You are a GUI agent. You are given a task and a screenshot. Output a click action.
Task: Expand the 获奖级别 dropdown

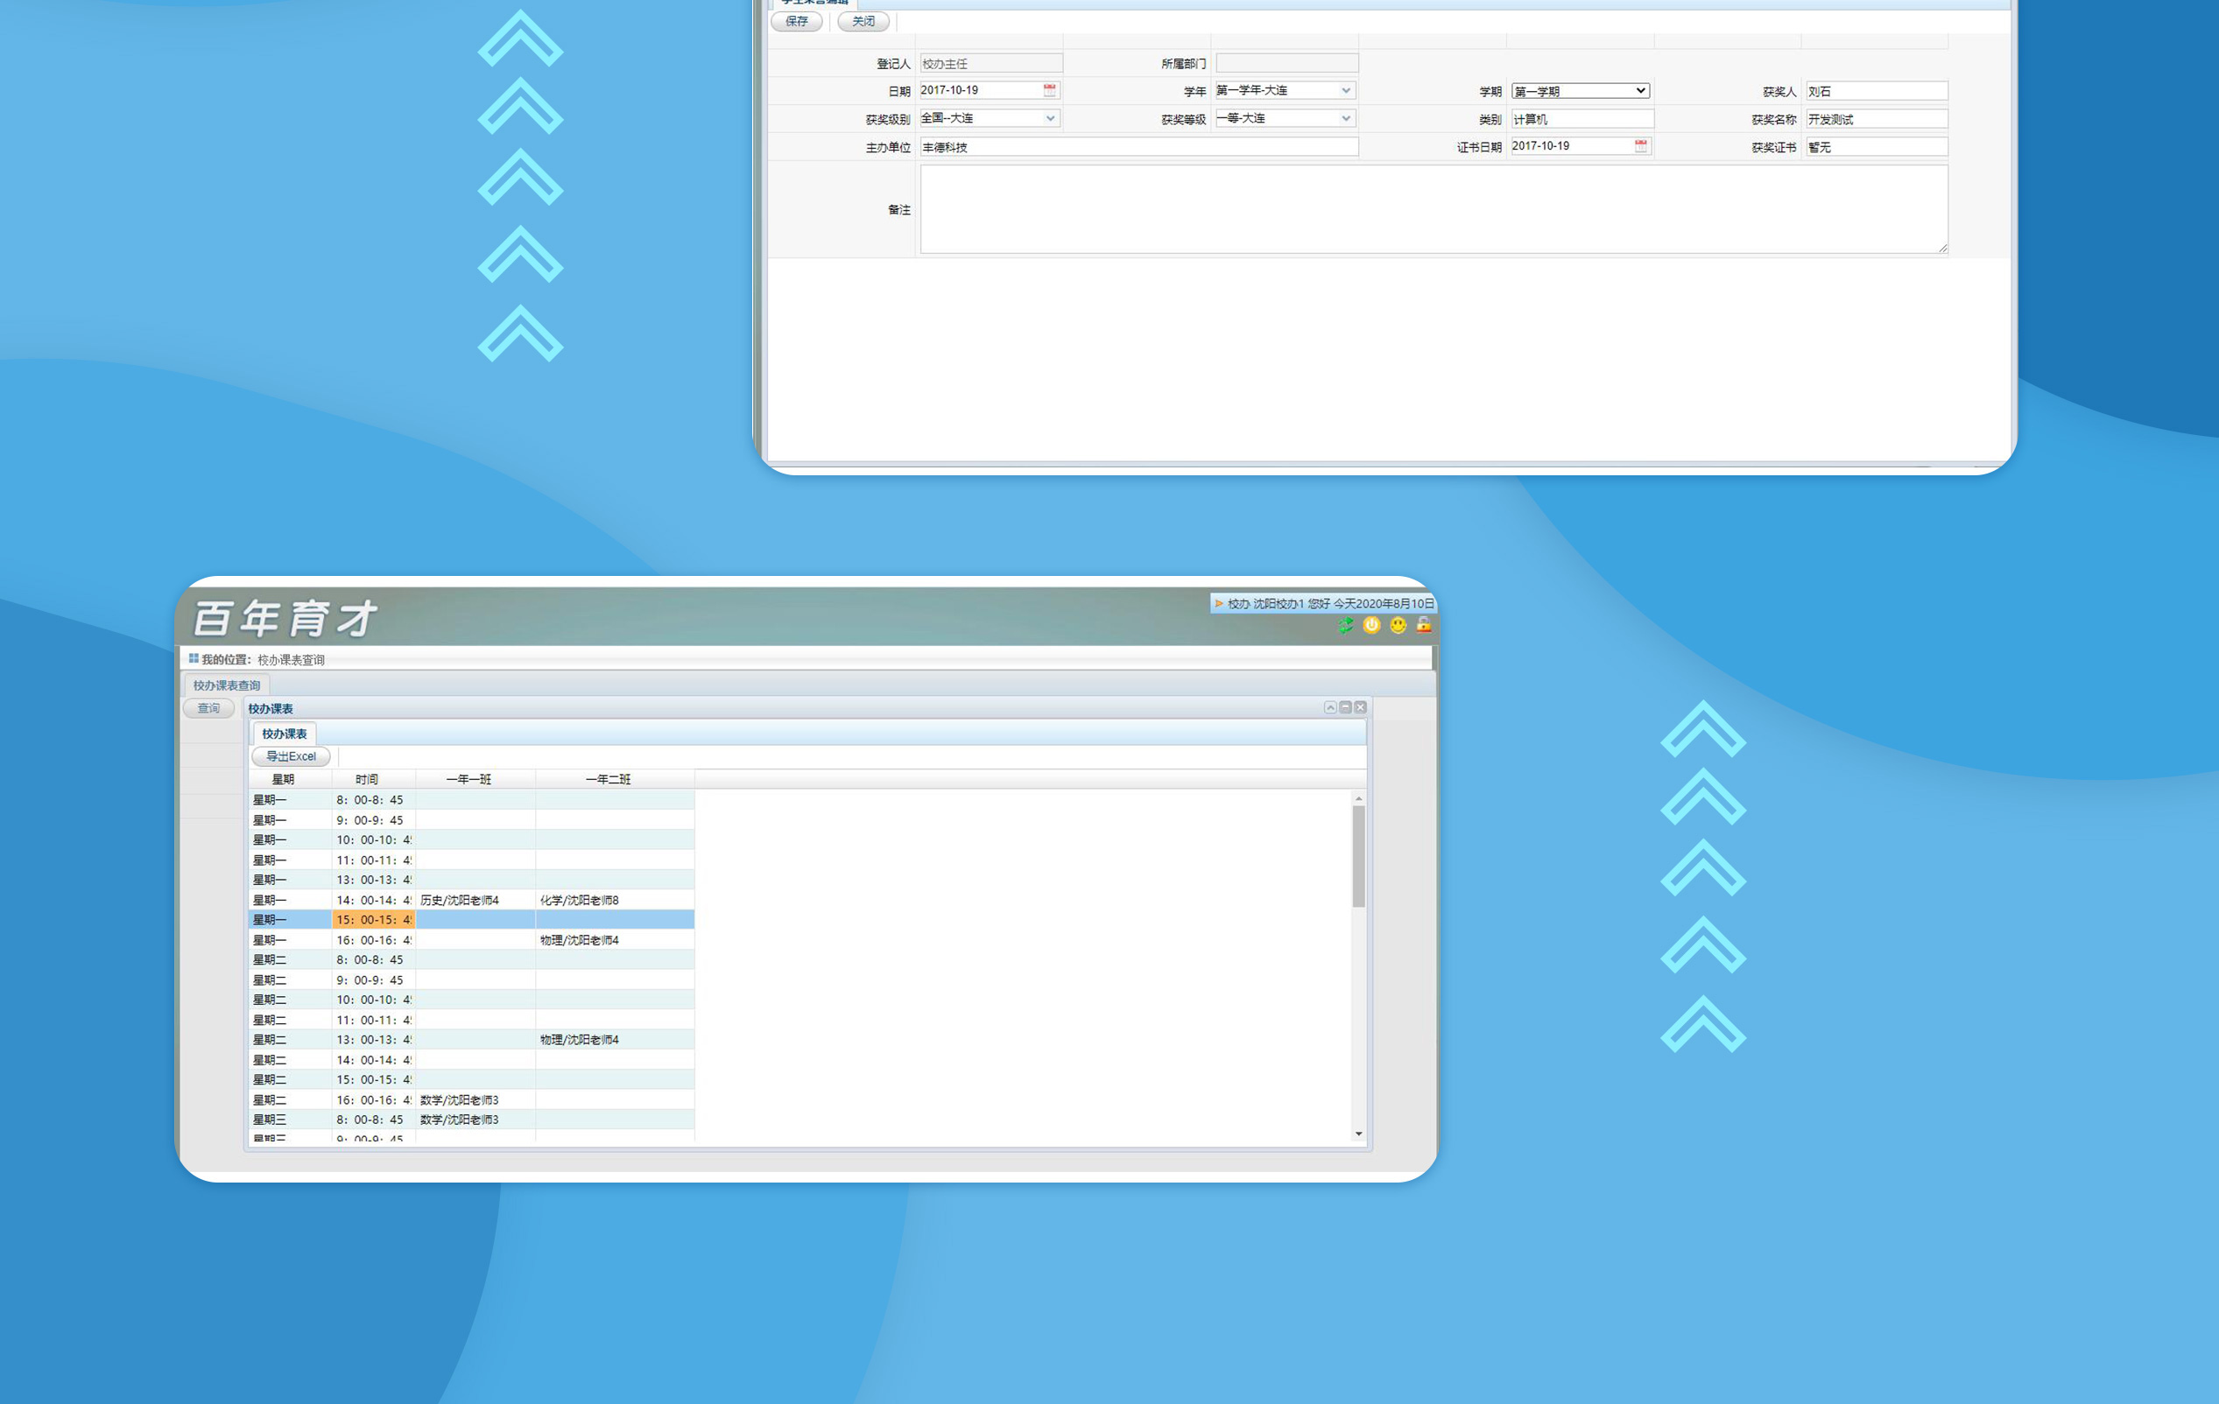[1050, 118]
